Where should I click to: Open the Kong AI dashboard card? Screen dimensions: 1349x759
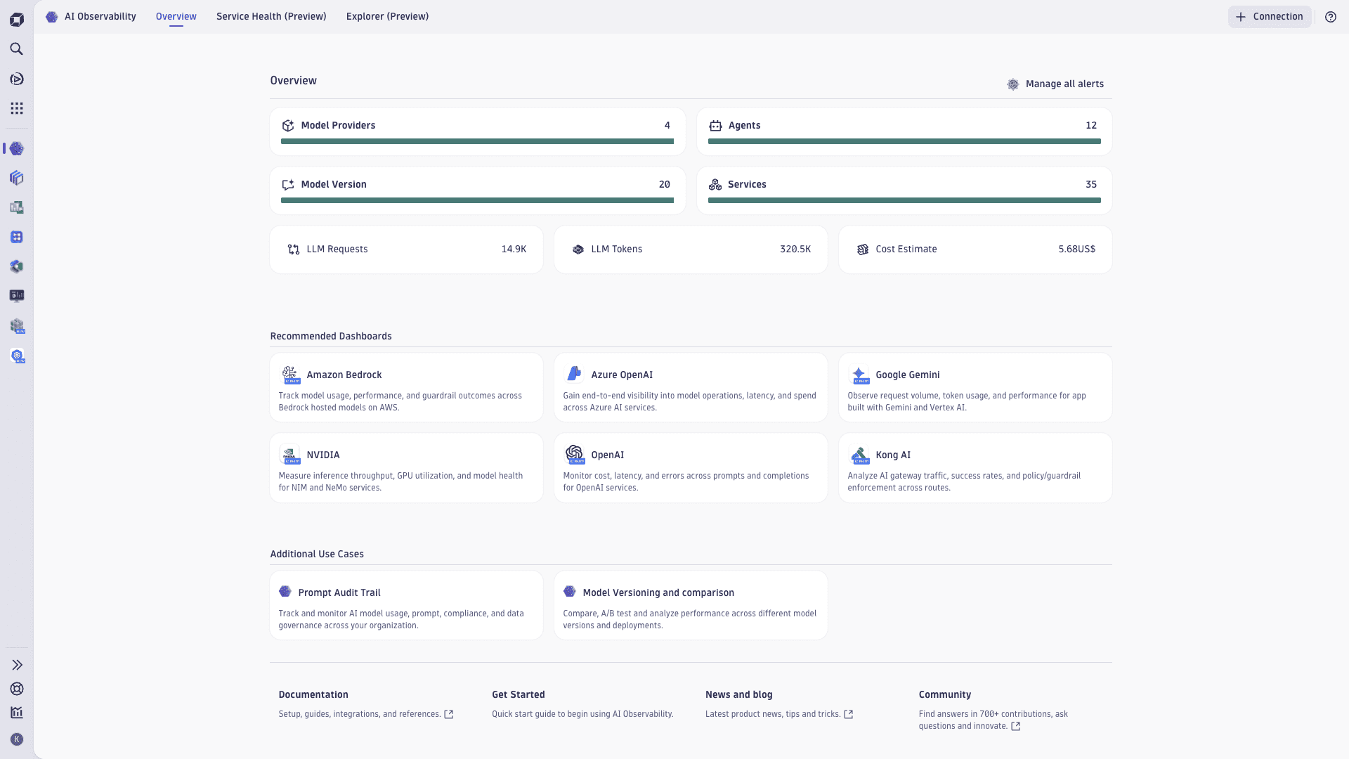coord(975,467)
